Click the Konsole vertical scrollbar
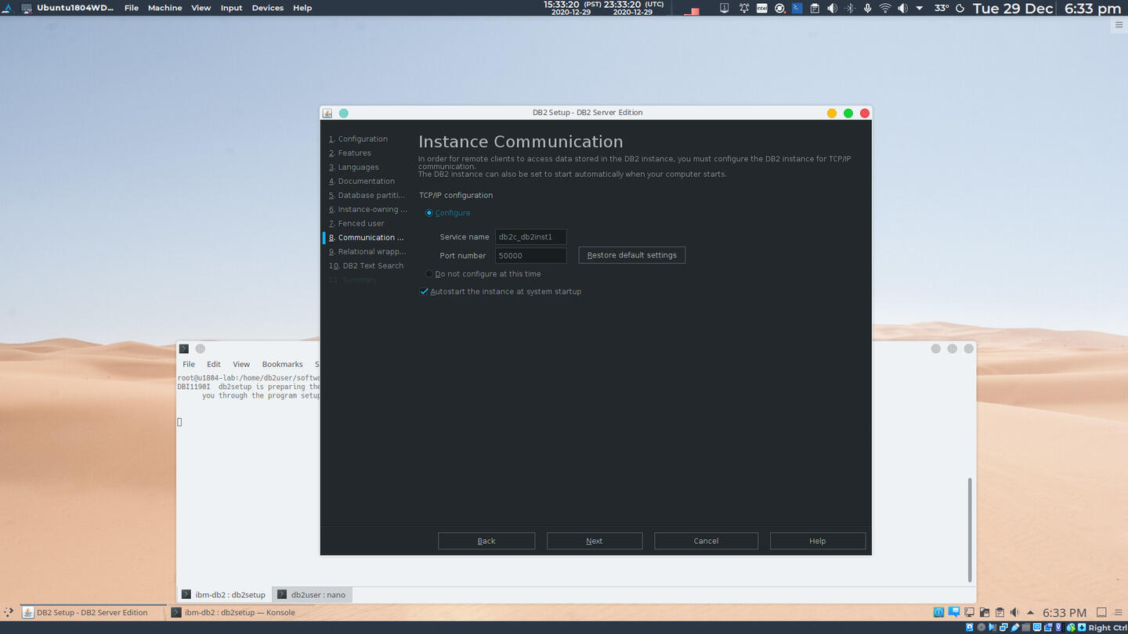This screenshot has height=634, width=1128. click(x=970, y=530)
